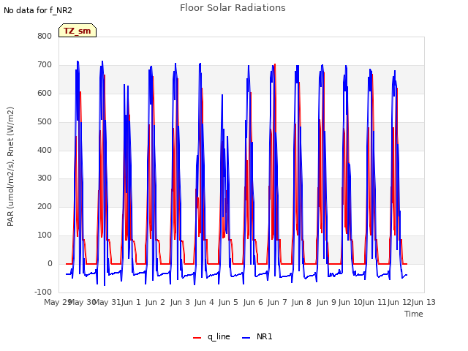Click the Jun 6 x-axis date label
Viewport: 468px width, 351px height.
pyautogui.click(x=253, y=302)
